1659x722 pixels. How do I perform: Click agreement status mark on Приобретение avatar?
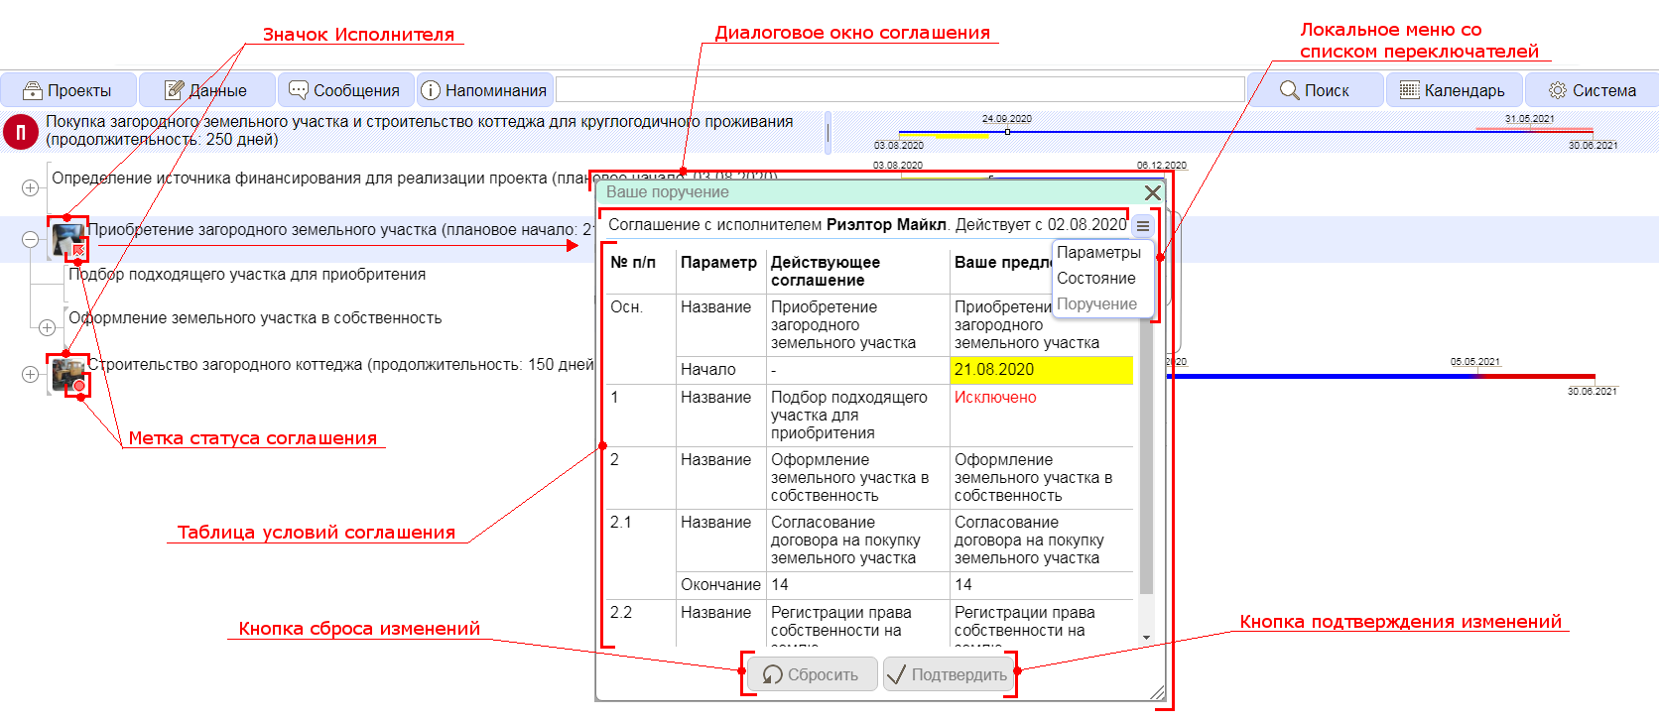(77, 250)
